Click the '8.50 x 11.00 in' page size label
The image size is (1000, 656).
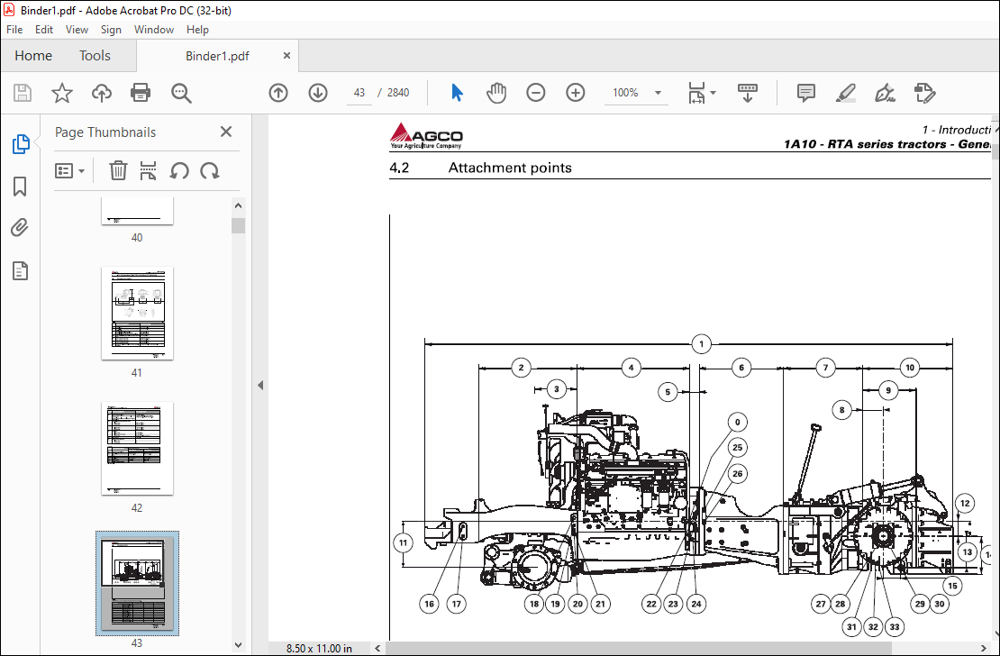coord(319,649)
